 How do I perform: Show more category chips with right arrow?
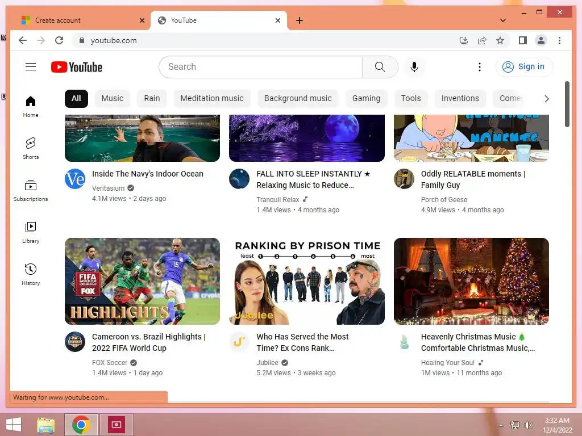[x=546, y=99]
